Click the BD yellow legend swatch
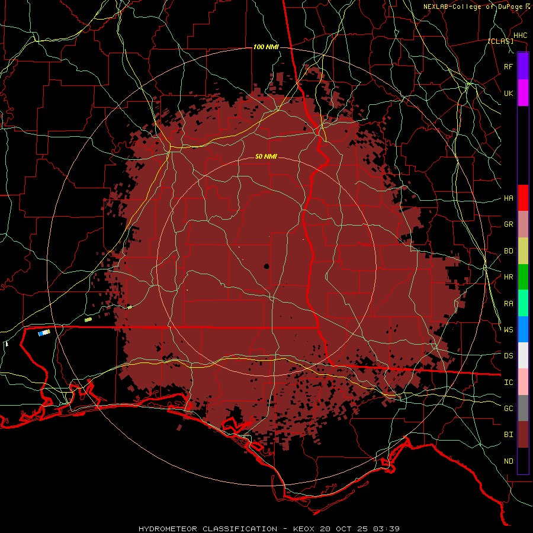 523,251
